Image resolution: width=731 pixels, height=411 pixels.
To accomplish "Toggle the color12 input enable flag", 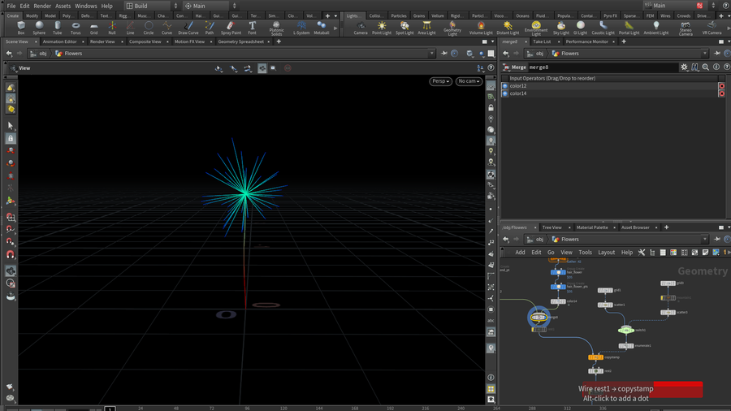I will tap(504, 86).
